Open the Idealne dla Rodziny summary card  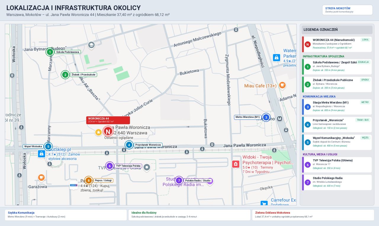[x=189, y=215]
